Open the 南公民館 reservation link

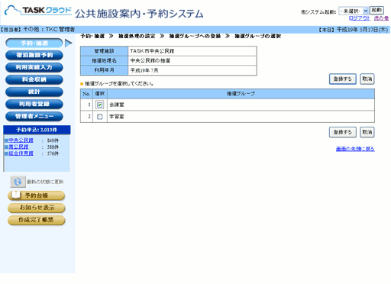tap(18, 147)
